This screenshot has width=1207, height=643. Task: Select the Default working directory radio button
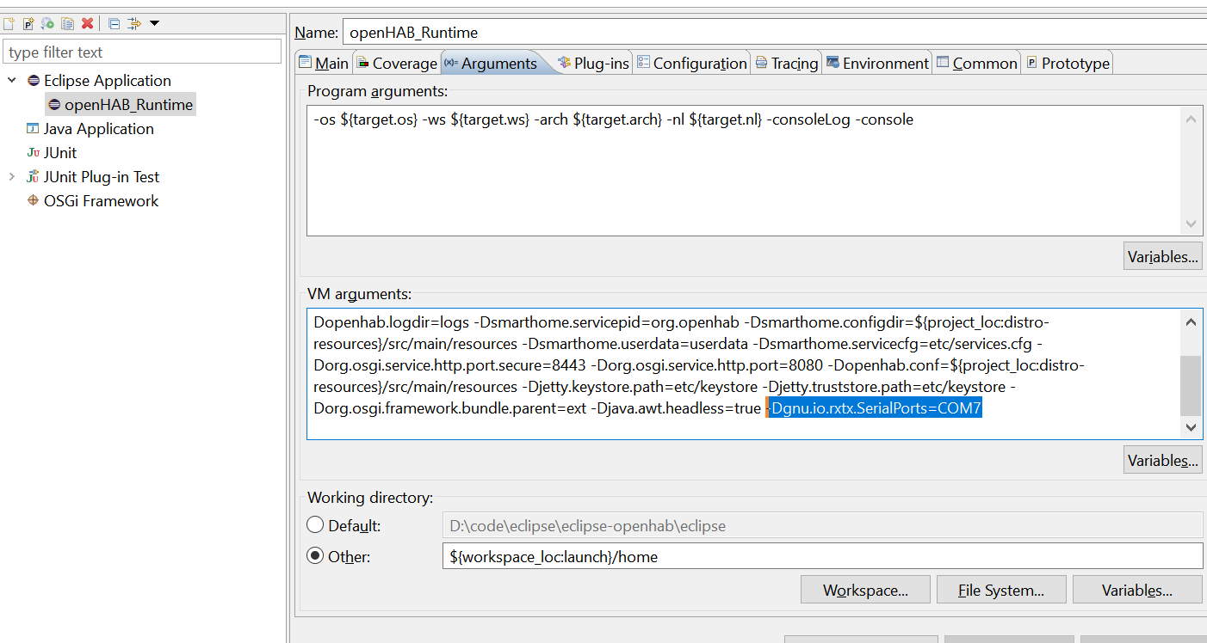click(316, 524)
